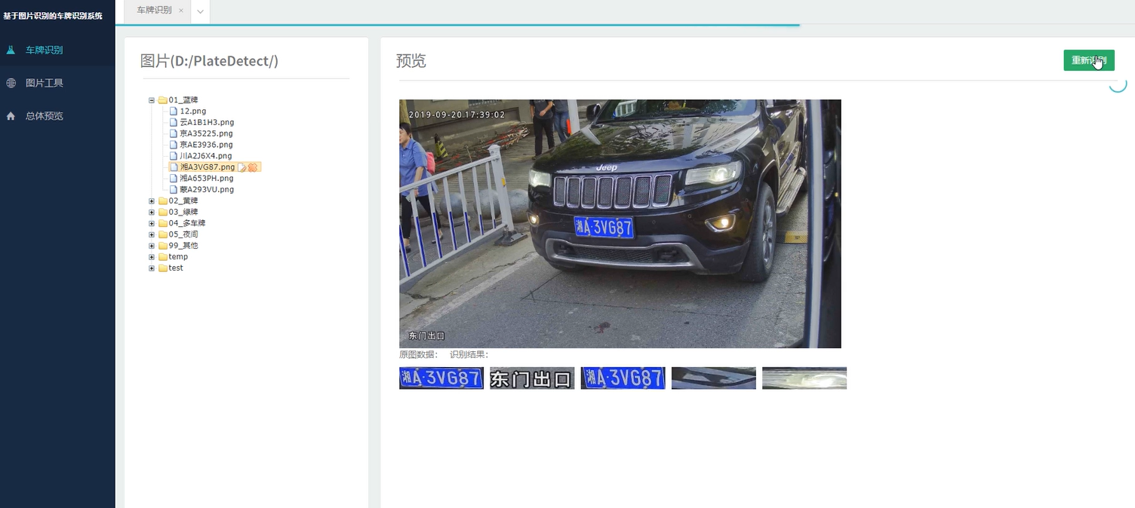Click the folder icon of 99_其他
Screen dimensions: 1135x508
(x=162, y=246)
